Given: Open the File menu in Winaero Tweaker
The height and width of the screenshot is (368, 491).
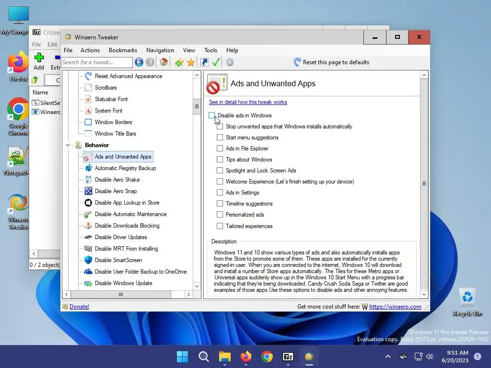Looking at the screenshot, I should click(x=68, y=50).
